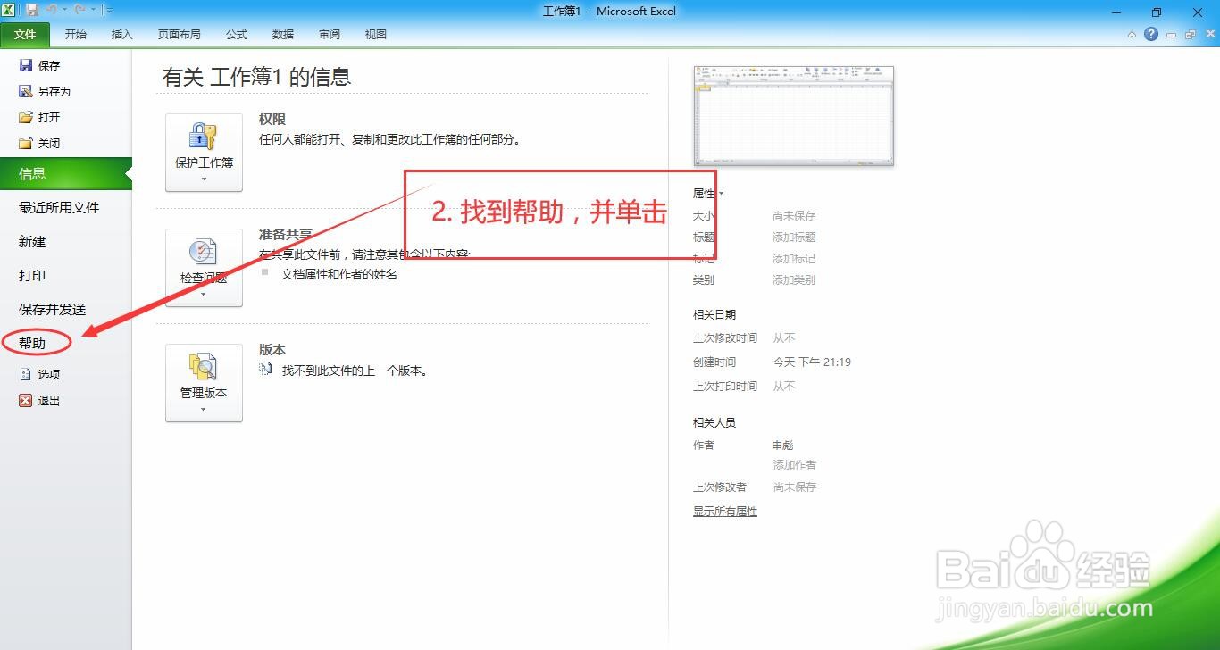This screenshot has height=650, width=1220.
Task: Click the 管理版本 button
Action: click(204, 383)
